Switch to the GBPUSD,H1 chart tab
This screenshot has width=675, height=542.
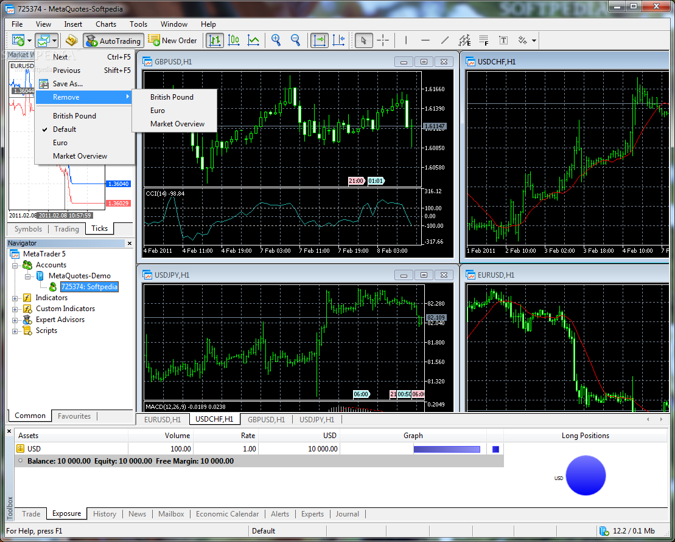266,419
